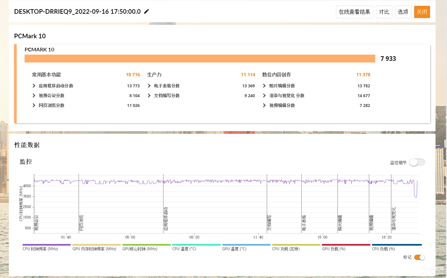Toggle GPU核心时钟 (MHz) green legend
Screen dimensions: 447x278
pos(146,247)
